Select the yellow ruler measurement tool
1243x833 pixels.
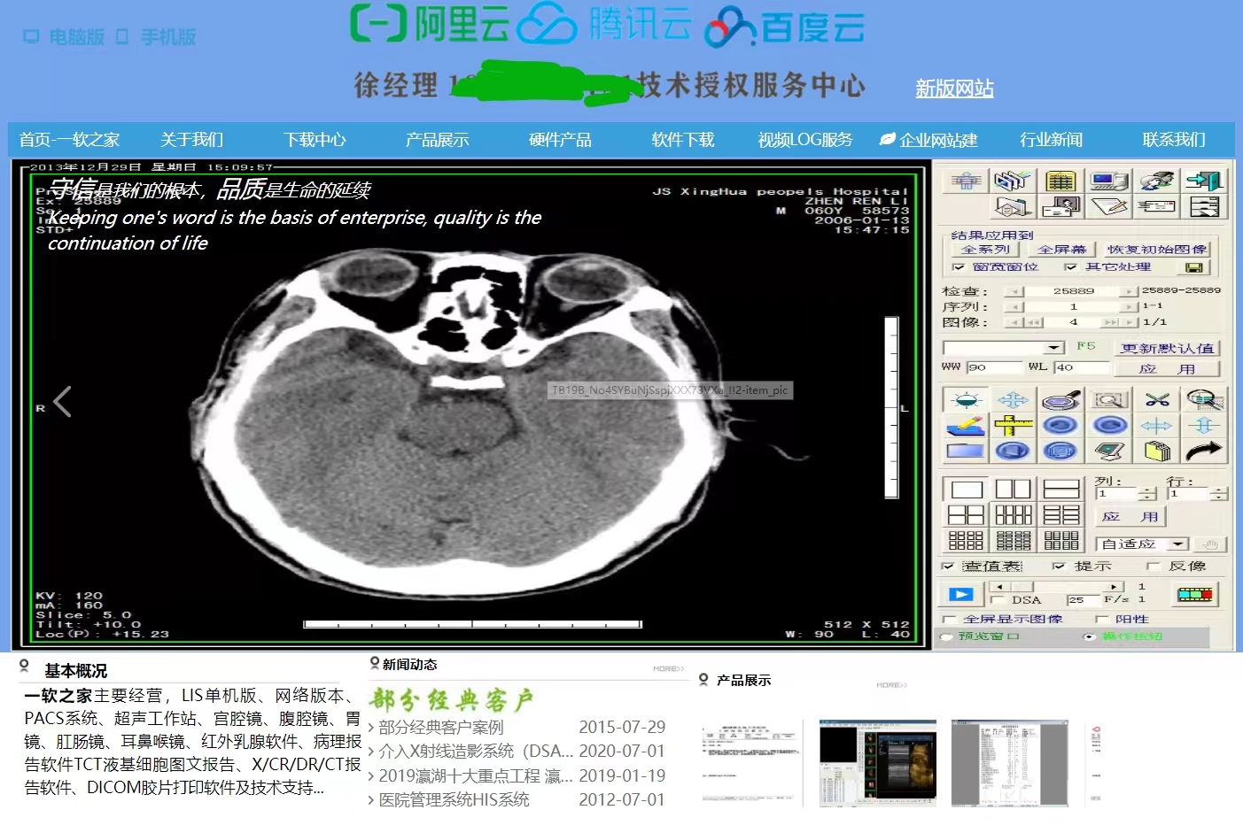[x=1013, y=426]
